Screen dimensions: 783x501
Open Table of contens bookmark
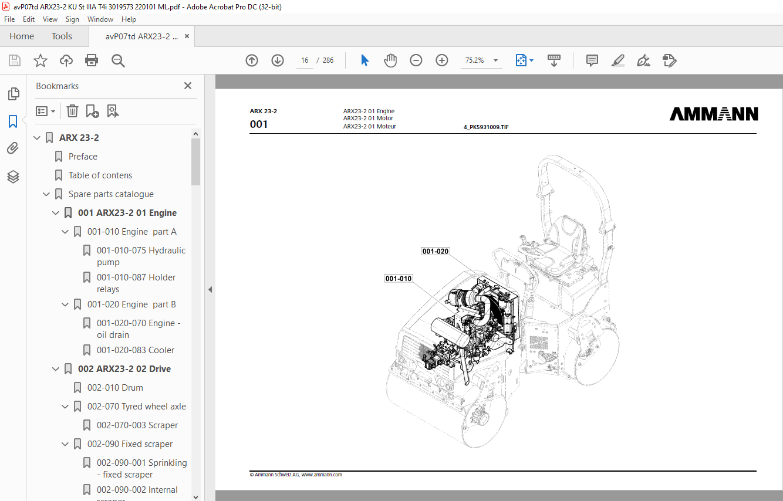pos(100,175)
